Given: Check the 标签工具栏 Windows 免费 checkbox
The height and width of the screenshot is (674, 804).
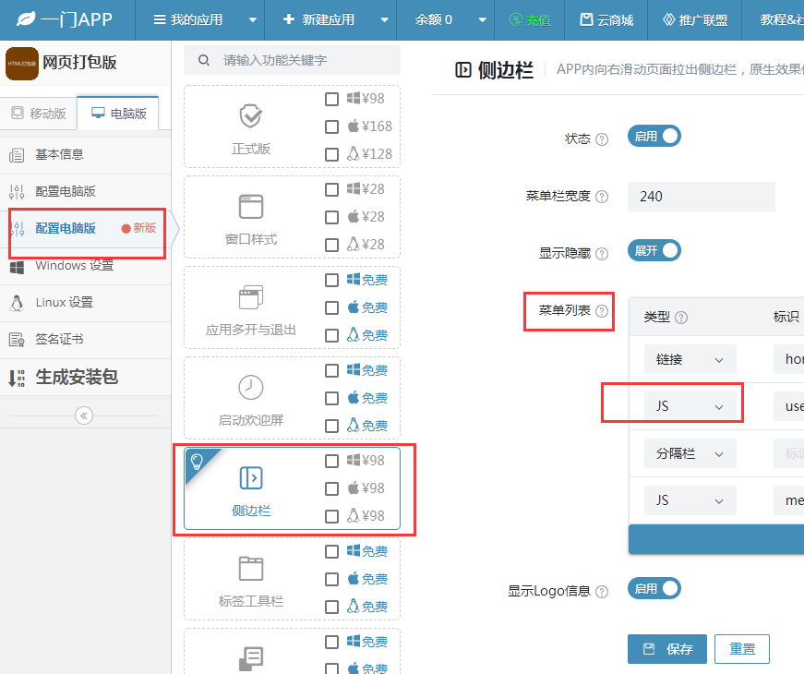Looking at the screenshot, I should [x=331, y=552].
